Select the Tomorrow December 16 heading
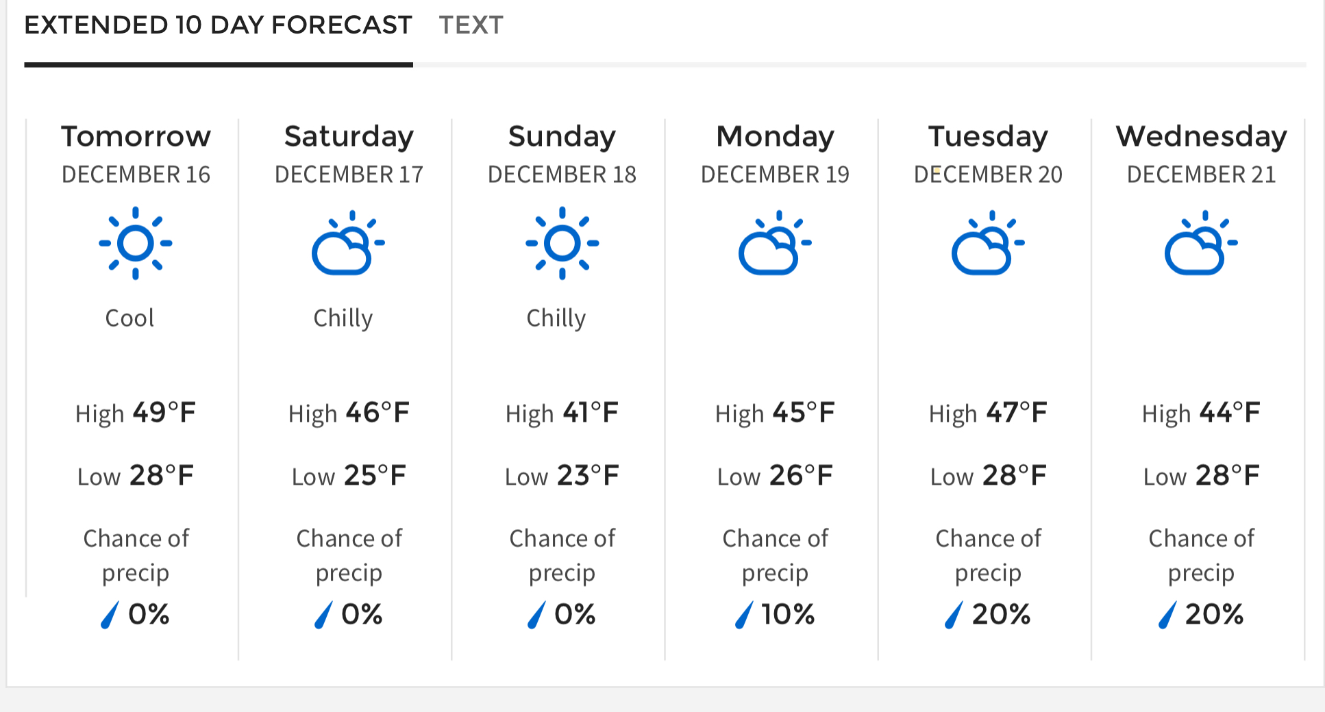 point(136,154)
